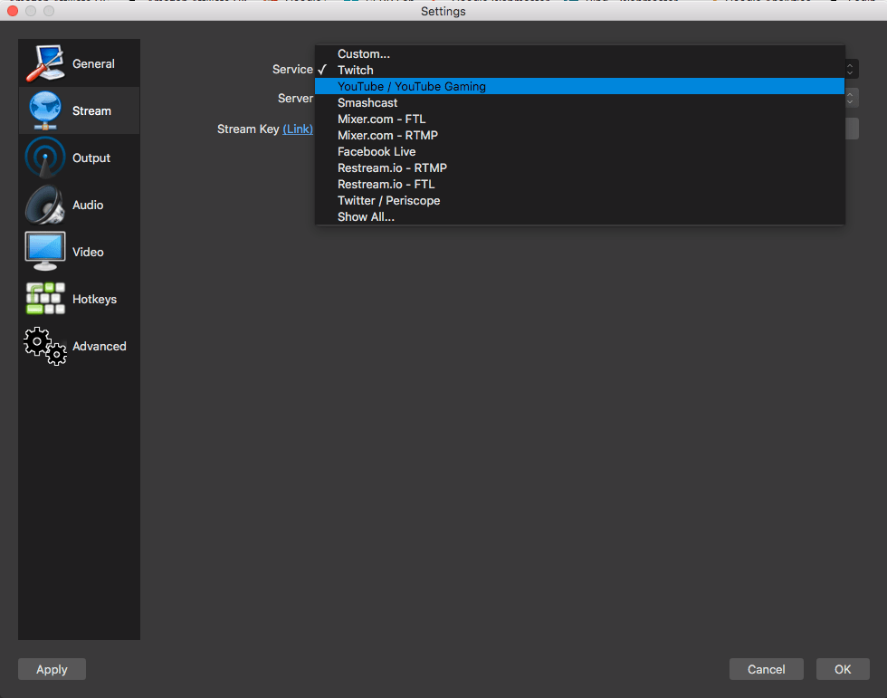Choose Restream.io - FTL service

tap(580, 184)
